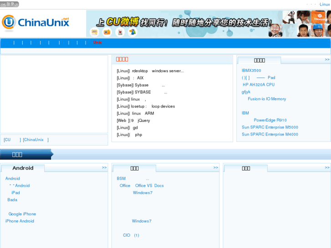The height and width of the screenshot is (248, 331).
Task: Open the CU微博 promotional banner
Action: click(x=209, y=24)
